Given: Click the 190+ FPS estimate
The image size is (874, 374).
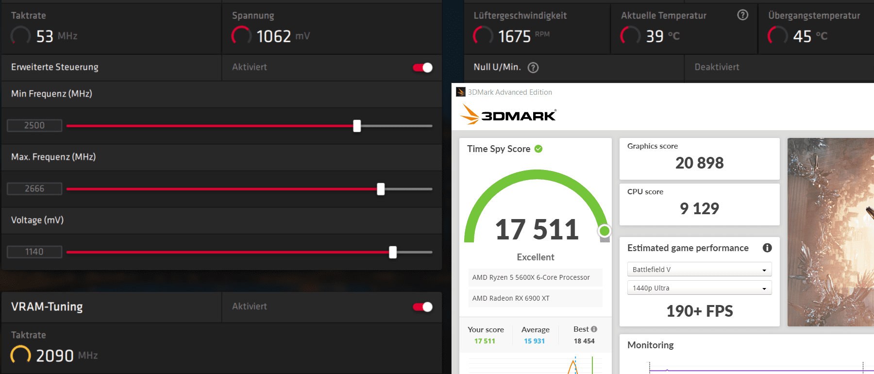Looking at the screenshot, I should pyautogui.click(x=699, y=311).
